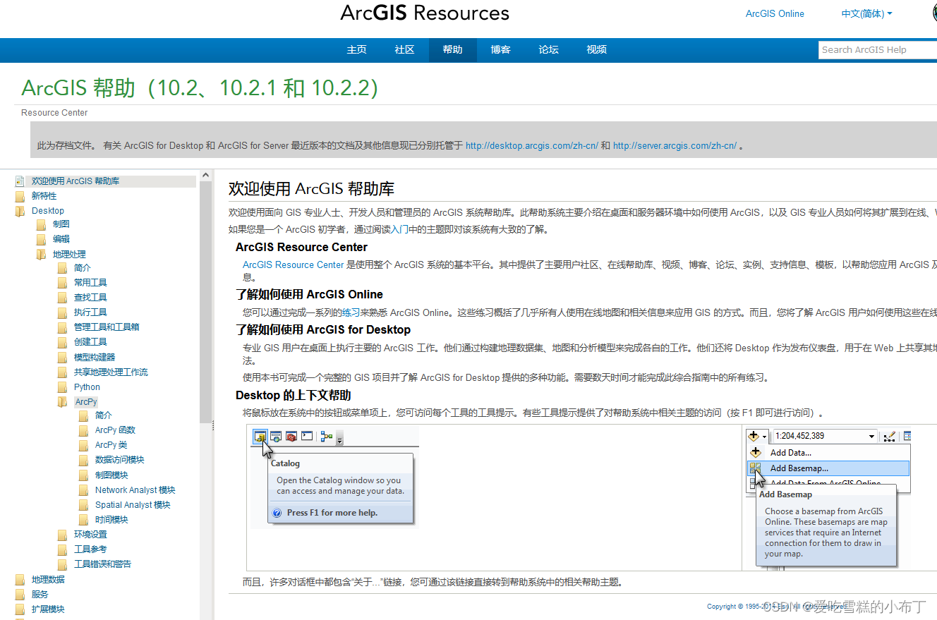Expand the Python folder icon
Viewport: 937px width, 620px height.
point(62,387)
